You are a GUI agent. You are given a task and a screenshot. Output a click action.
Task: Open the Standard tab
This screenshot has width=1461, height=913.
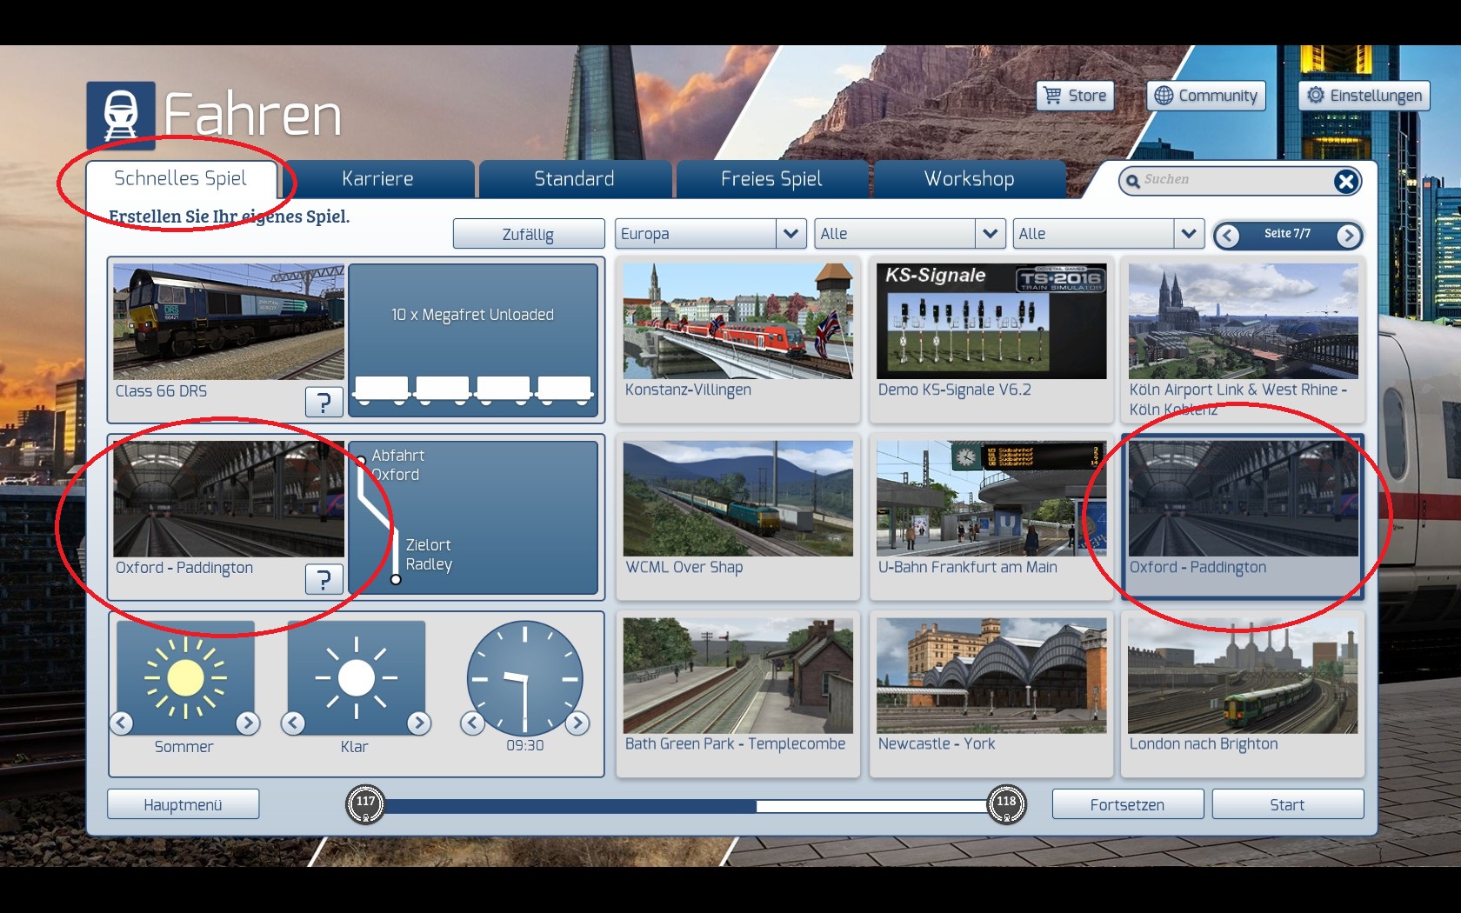pyautogui.click(x=574, y=179)
